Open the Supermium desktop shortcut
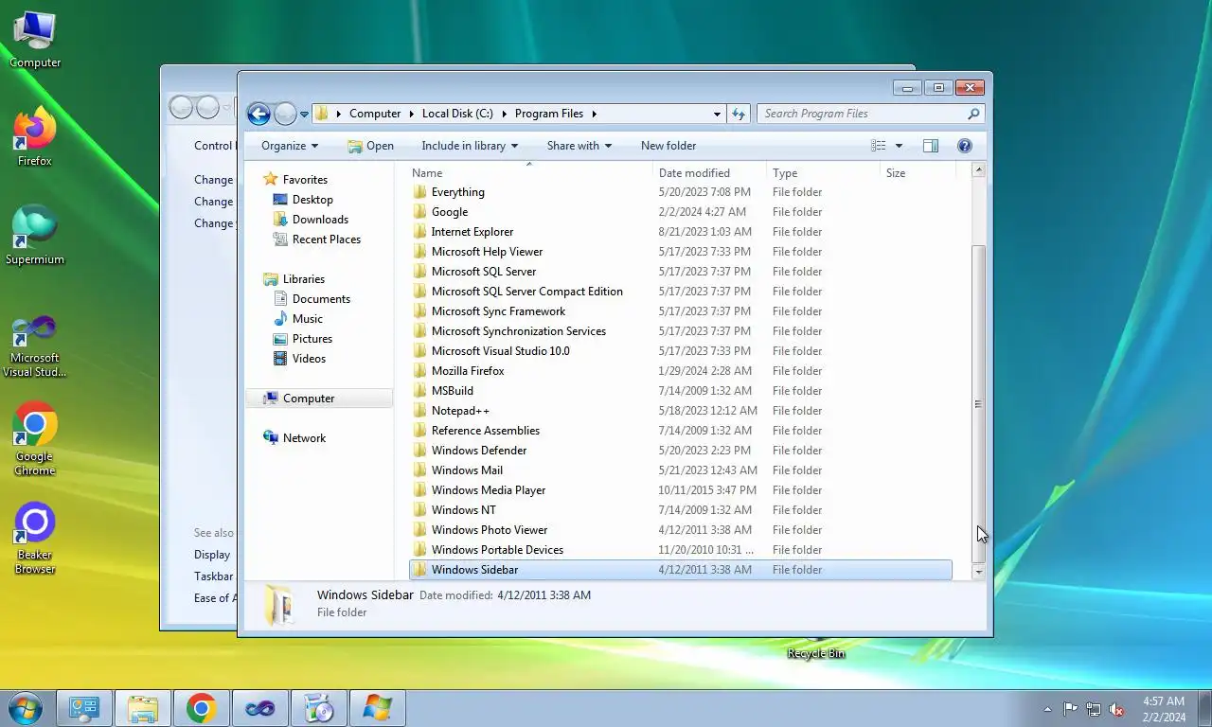The width and height of the screenshot is (1212, 727). (35, 236)
